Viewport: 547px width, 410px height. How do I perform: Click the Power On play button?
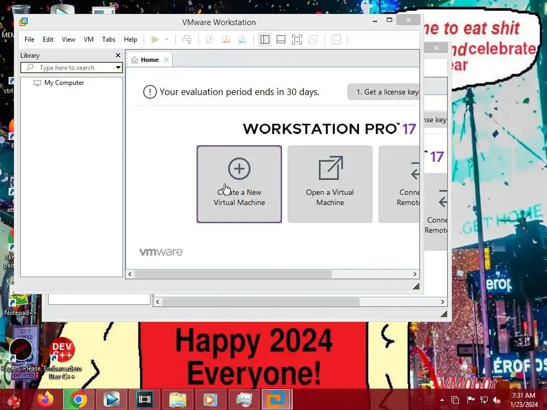(155, 40)
